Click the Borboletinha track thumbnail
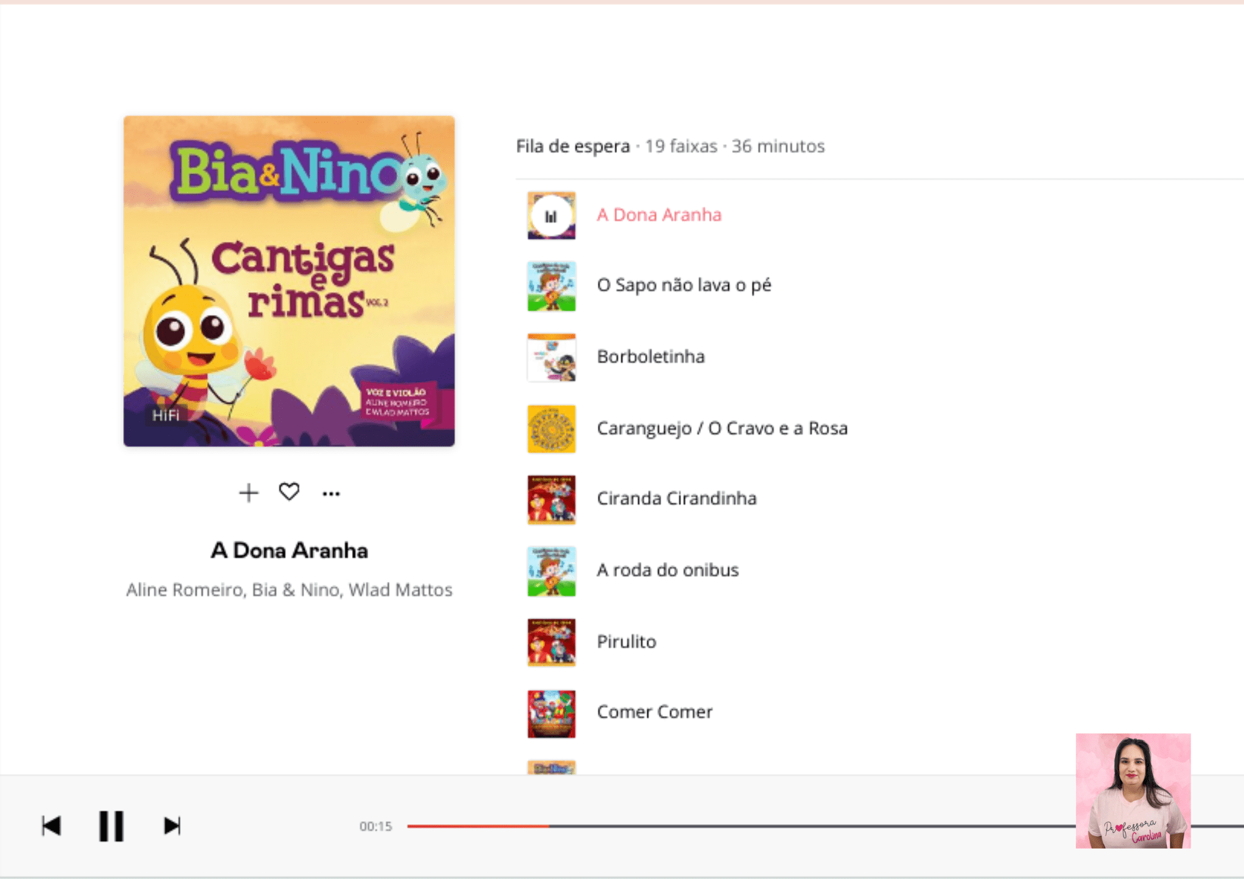The height and width of the screenshot is (879, 1244). [551, 357]
